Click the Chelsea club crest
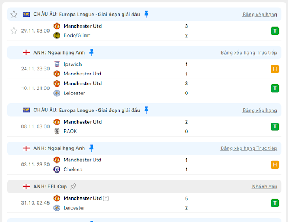This screenshot has width=288, height=222. pyautogui.click(x=57, y=169)
